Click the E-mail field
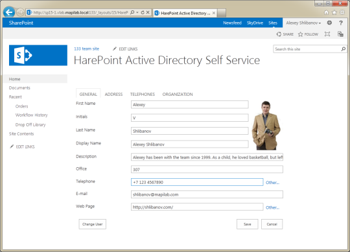Image resolution: width=350 pixels, height=252 pixels. (207, 194)
